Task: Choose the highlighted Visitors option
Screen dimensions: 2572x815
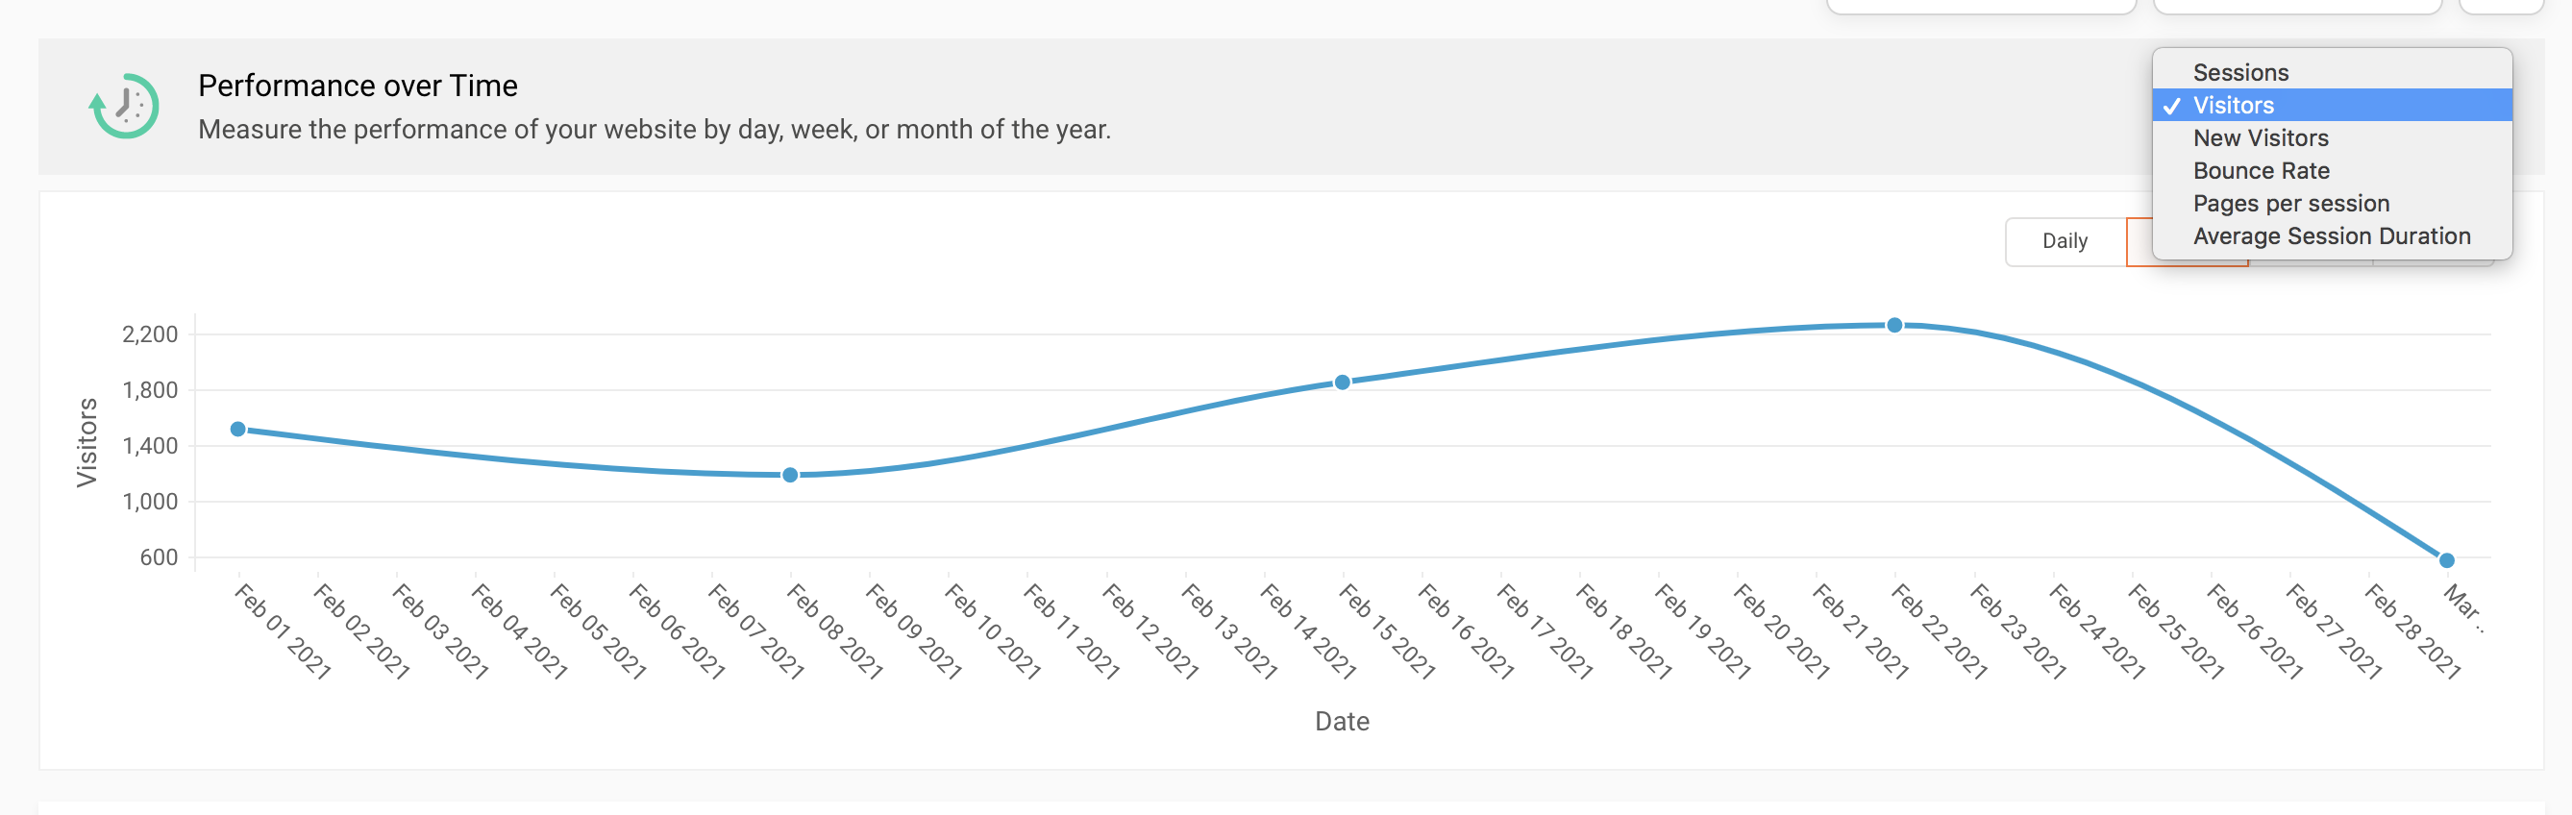Action: point(2233,105)
